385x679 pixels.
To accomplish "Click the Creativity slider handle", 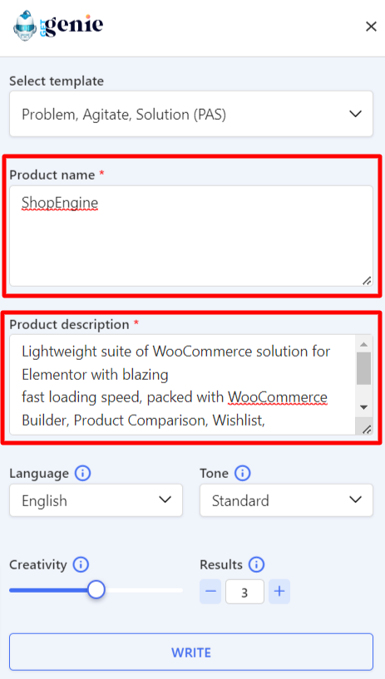I will point(96,590).
